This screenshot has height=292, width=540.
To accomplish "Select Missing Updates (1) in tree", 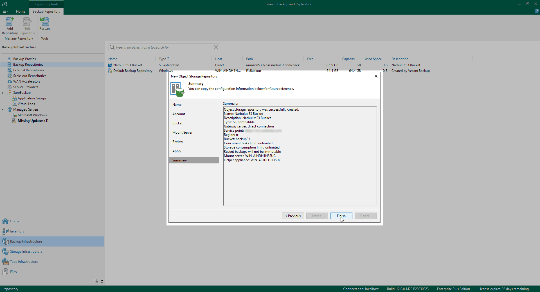I will [x=33, y=121].
